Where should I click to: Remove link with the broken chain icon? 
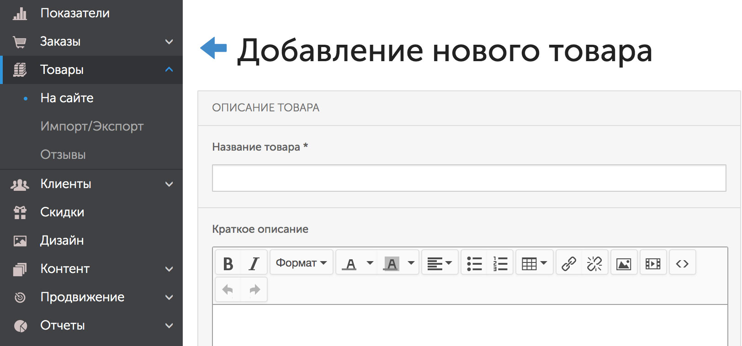[594, 263]
